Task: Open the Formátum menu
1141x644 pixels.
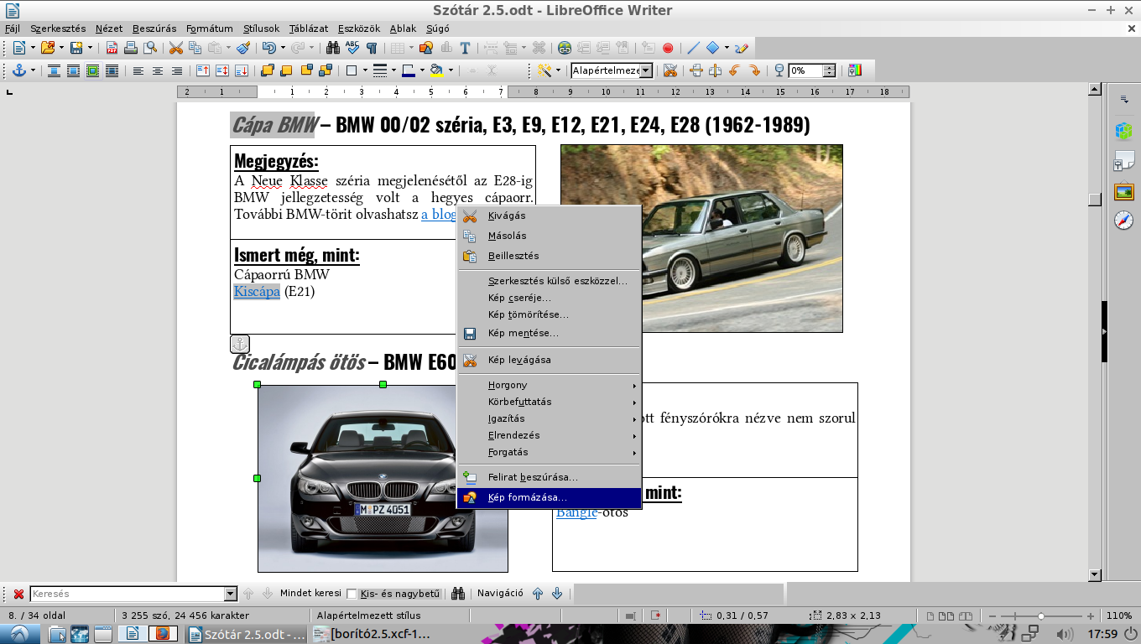Action: tap(209, 29)
